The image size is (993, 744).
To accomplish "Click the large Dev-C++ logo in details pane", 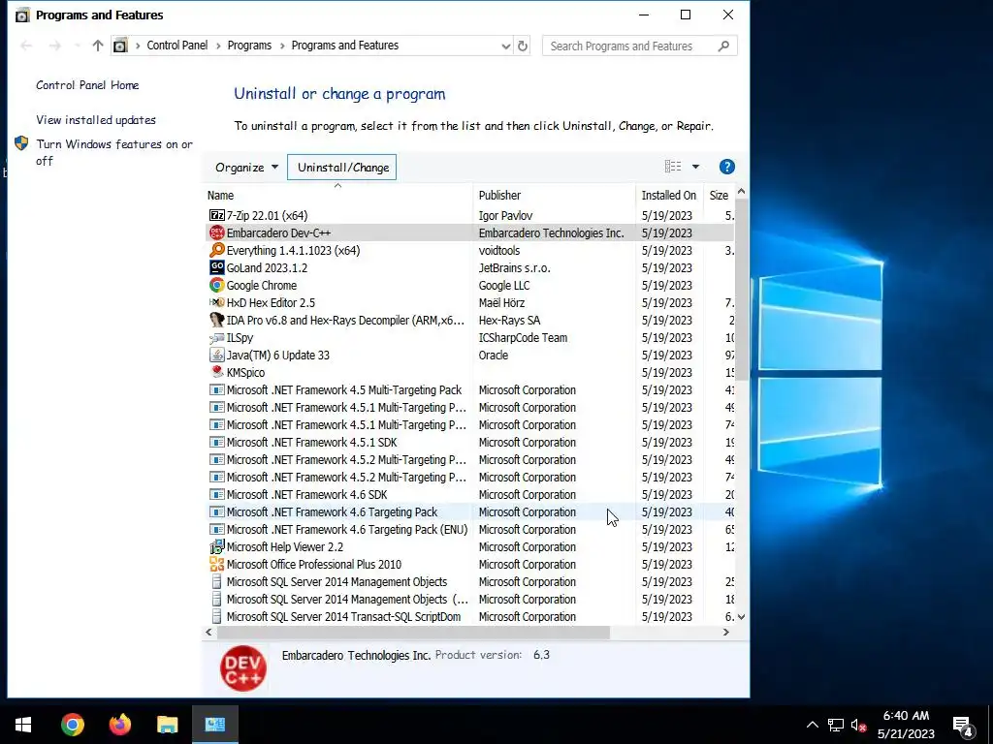I will pyautogui.click(x=243, y=668).
